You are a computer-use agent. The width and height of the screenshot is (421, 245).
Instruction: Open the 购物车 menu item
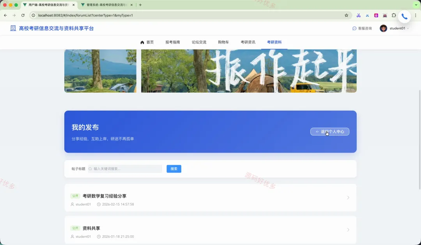click(223, 42)
